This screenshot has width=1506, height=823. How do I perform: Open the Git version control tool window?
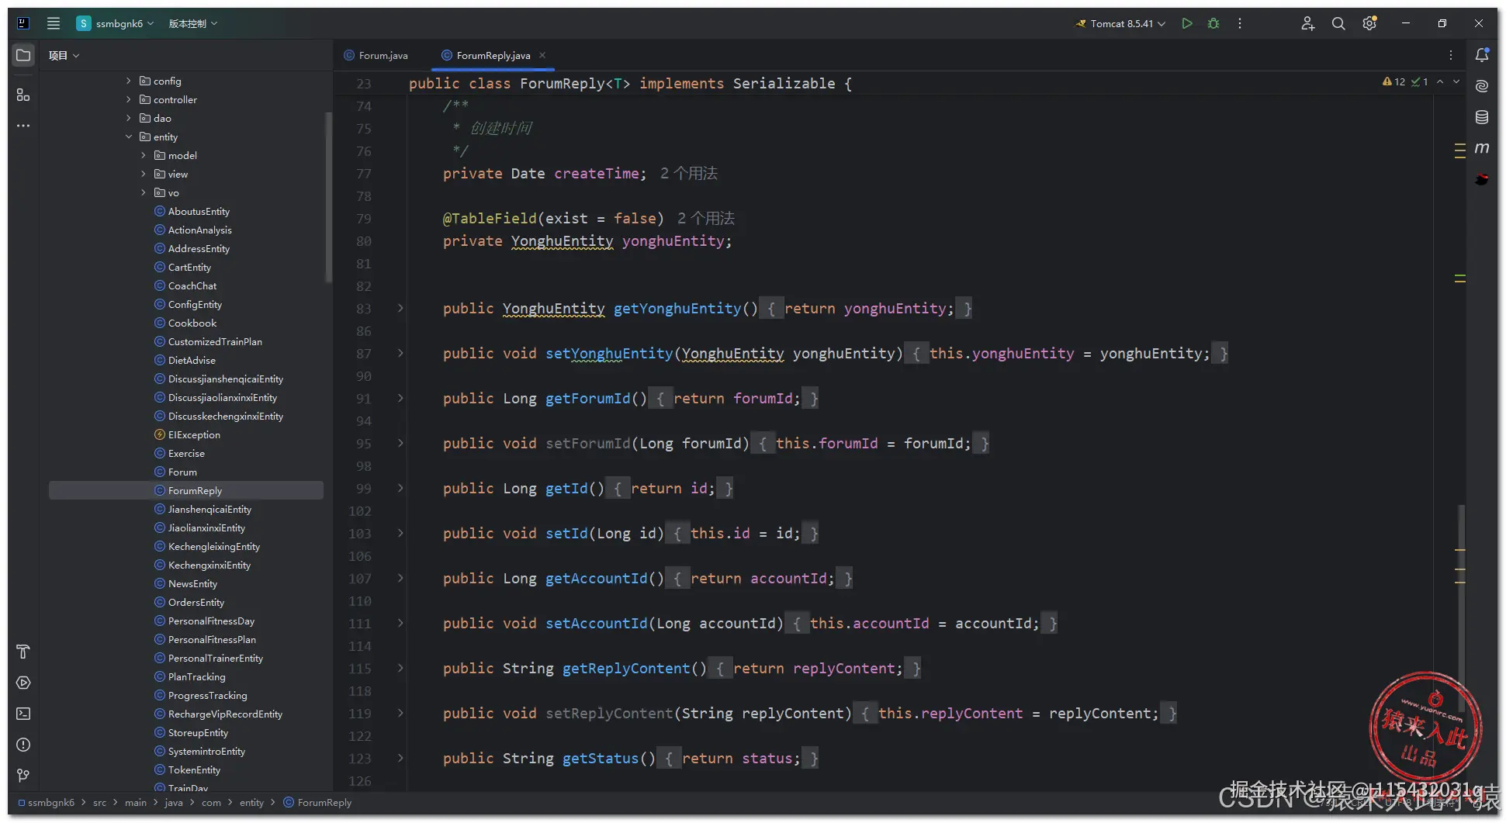[23, 776]
